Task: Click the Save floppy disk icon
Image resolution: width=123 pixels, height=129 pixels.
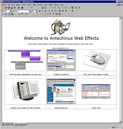Action: coord(9,8)
